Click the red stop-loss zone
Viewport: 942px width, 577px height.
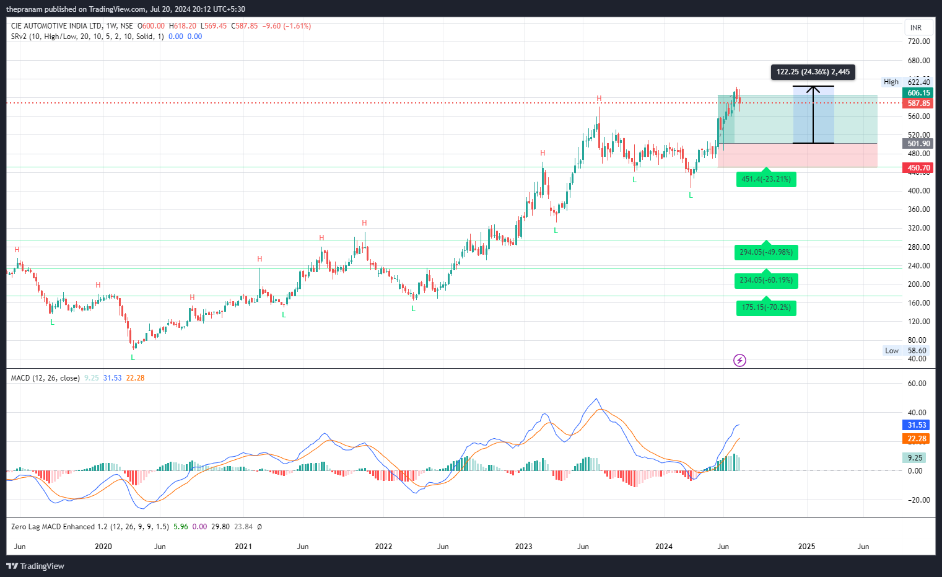coord(798,156)
